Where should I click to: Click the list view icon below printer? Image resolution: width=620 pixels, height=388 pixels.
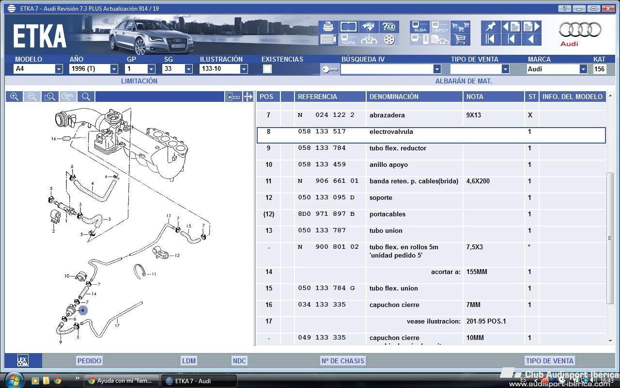coord(328,39)
